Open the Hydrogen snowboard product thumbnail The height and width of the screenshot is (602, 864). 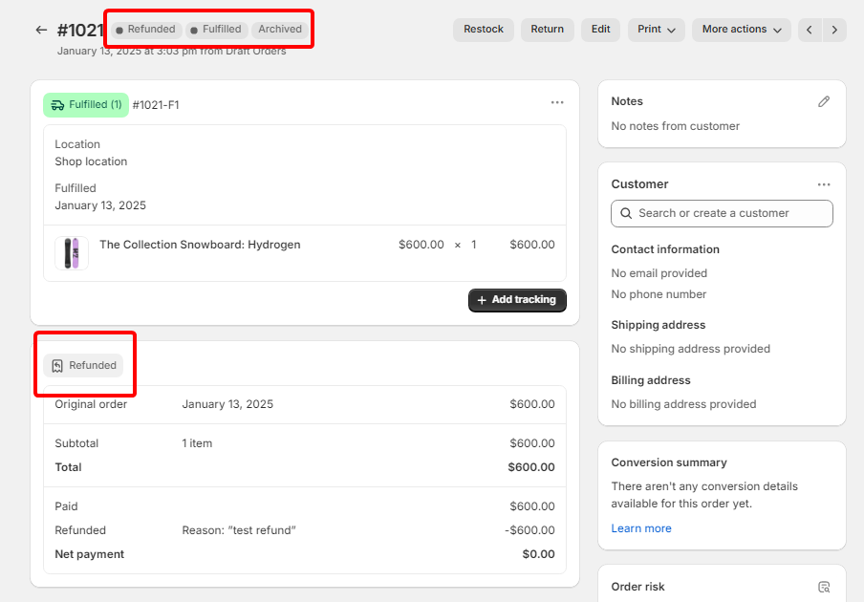(72, 253)
